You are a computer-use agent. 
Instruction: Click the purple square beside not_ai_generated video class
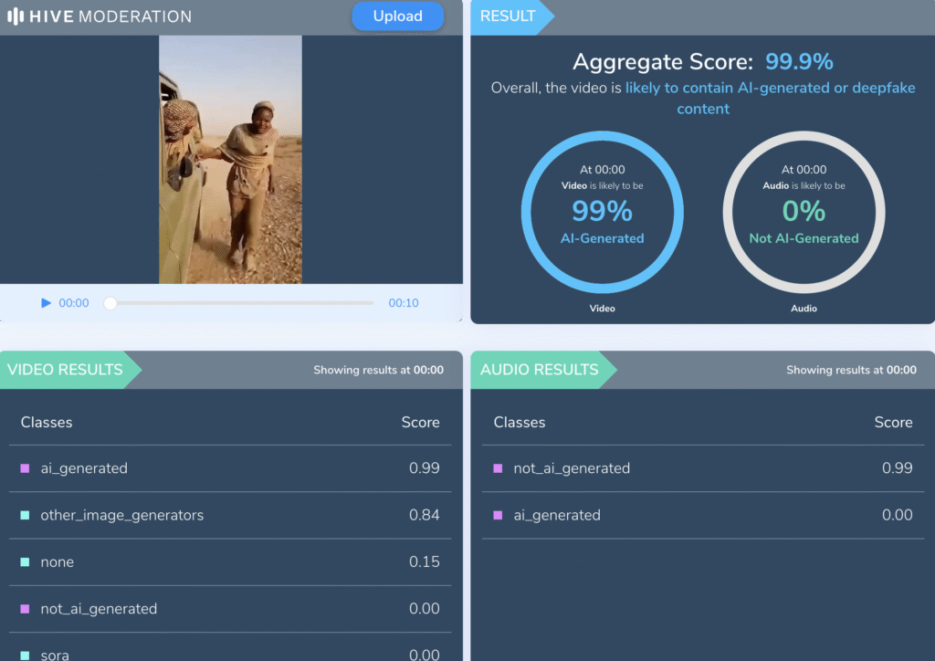coord(25,609)
